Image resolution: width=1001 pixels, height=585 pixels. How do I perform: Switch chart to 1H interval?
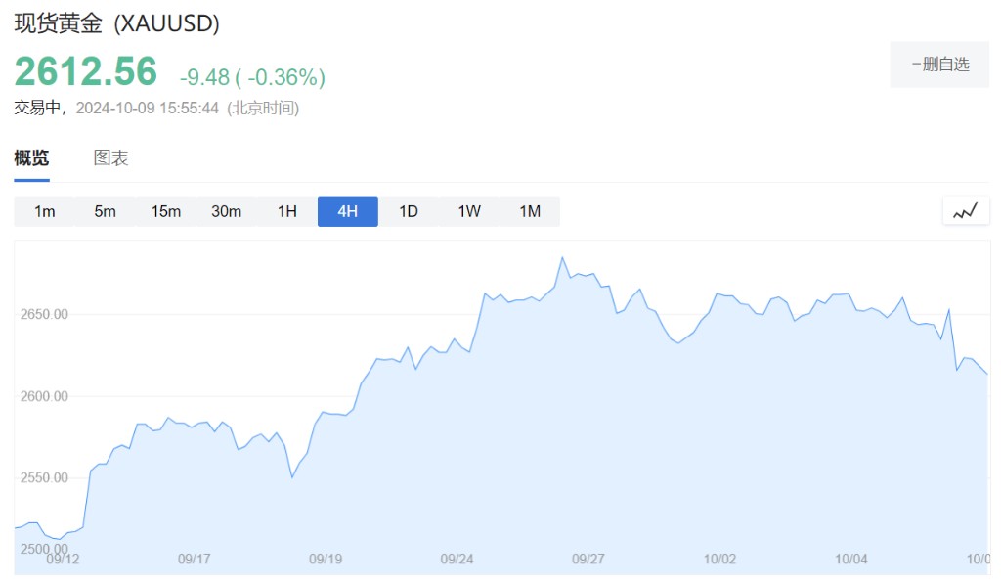click(287, 211)
